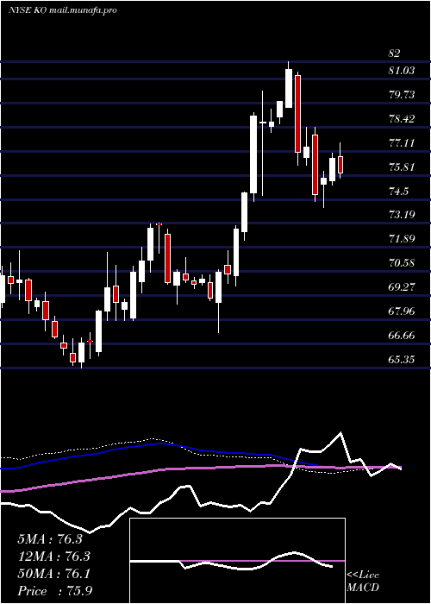Screen dimensions: 431x604
Task: Select the 67.96 price axis label
Action: click(x=403, y=311)
